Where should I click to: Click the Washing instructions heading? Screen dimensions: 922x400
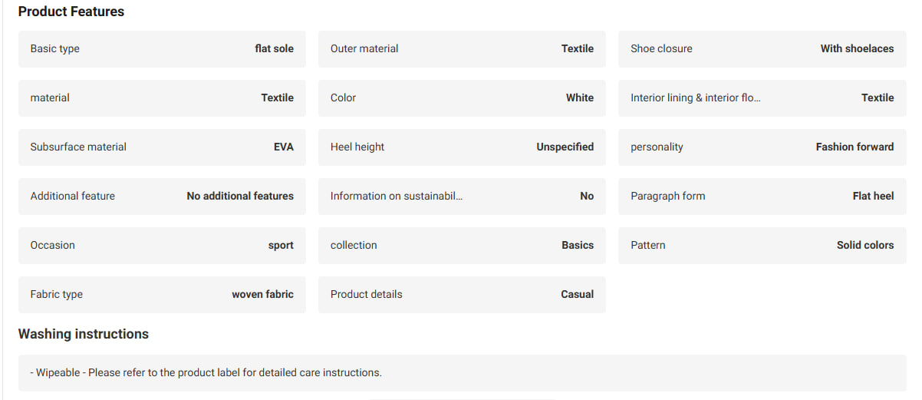click(x=84, y=334)
